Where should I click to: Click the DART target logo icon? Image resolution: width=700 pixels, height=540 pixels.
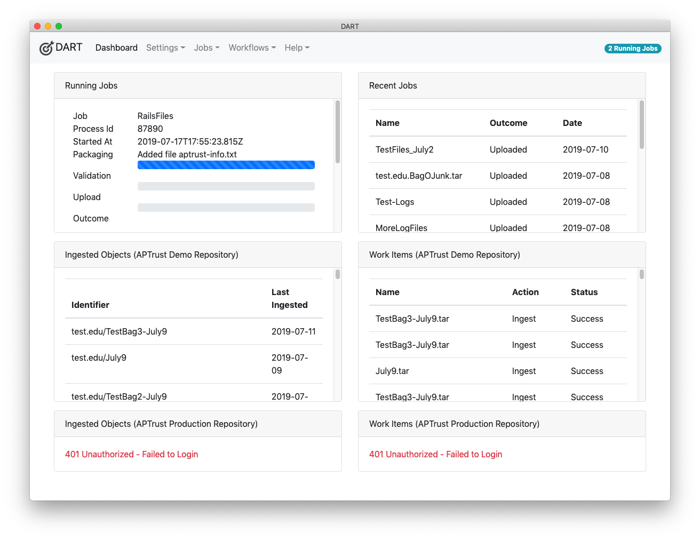click(47, 48)
